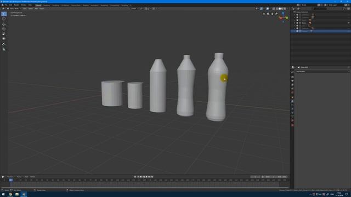Click the Play animation button
This screenshot has width=351, height=197.
[x=146, y=177]
